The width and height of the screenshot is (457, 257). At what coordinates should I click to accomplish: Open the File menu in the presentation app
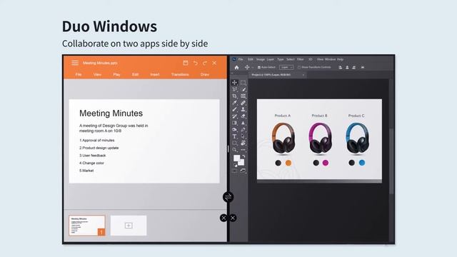coord(79,74)
